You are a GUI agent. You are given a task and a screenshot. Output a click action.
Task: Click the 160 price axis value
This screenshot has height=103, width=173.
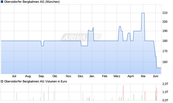[165, 62]
